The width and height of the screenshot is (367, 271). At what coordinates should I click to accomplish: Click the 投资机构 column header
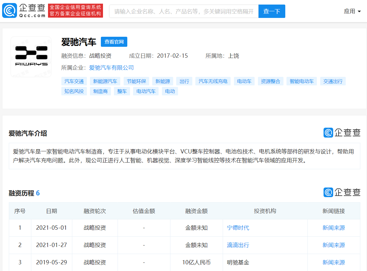tap(265, 211)
